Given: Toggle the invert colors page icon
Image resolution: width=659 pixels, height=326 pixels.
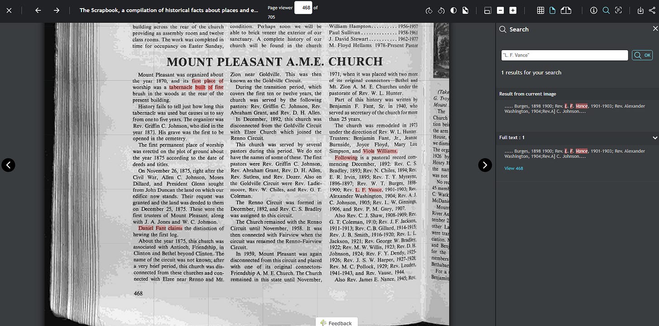Looking at the screenshot, I should 465,10.
